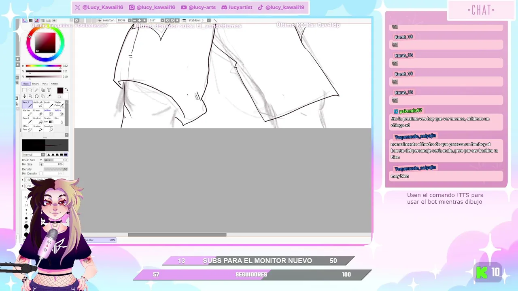The width and height of the screenshot is (518, 291).
Task: Select the Move tool
Action: 24,96
